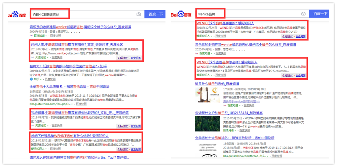Open 全单吉他十大品牌排名 result on wenice品牌 page
The image size is (337, 167).
(x=235, y=138)
